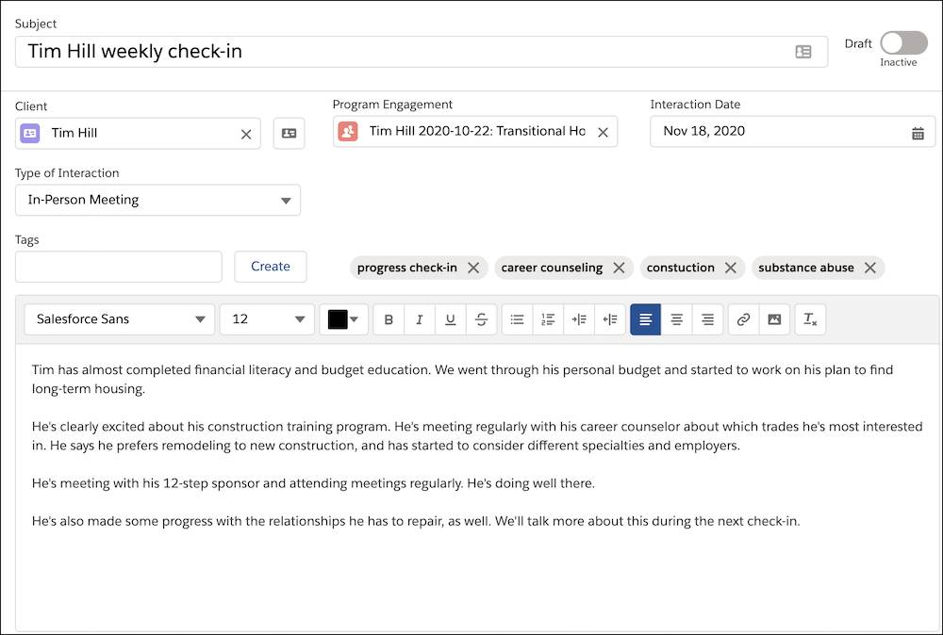Click the Subject text field
This screenshot has width=943, height=635.
pyautogui.click(x=421, y=52)
